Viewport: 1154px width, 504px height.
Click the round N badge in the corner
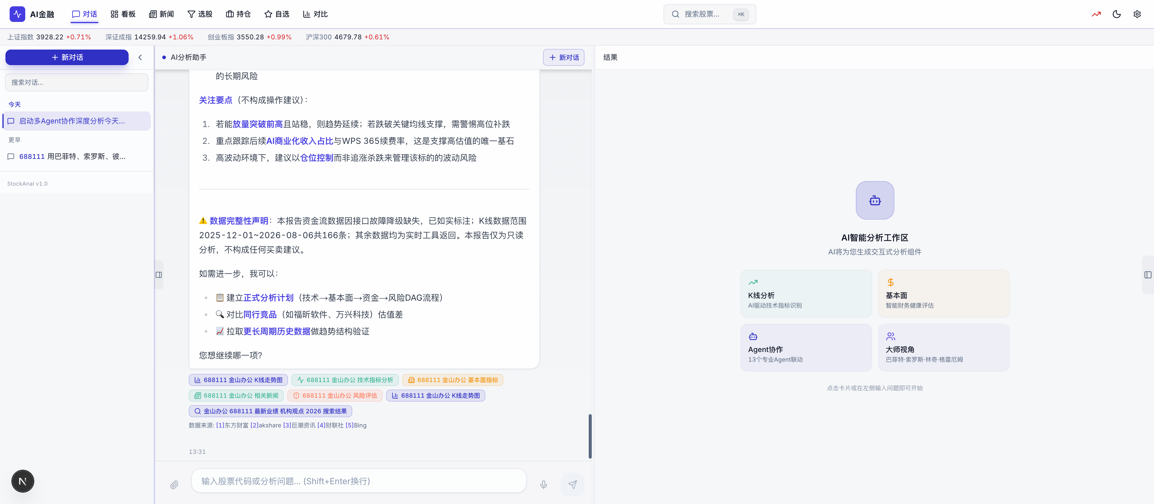click(23, 481)
